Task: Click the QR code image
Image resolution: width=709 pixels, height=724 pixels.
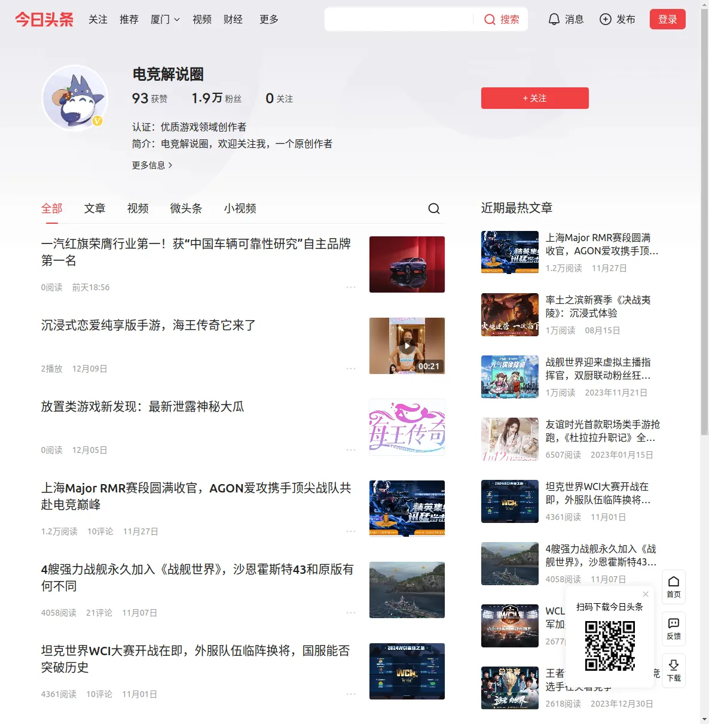Action: [x=610, y=645]
